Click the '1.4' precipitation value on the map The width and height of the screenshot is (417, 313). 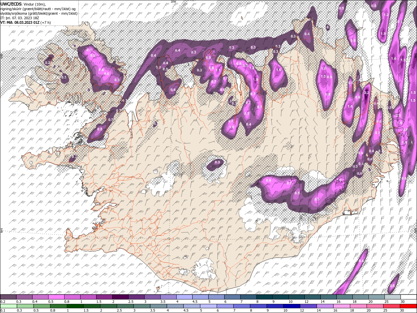click(350, 107)
